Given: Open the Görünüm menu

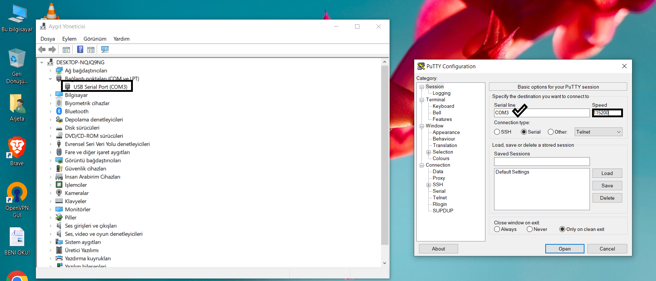Looking at the screenshot, I should [95, 39].
